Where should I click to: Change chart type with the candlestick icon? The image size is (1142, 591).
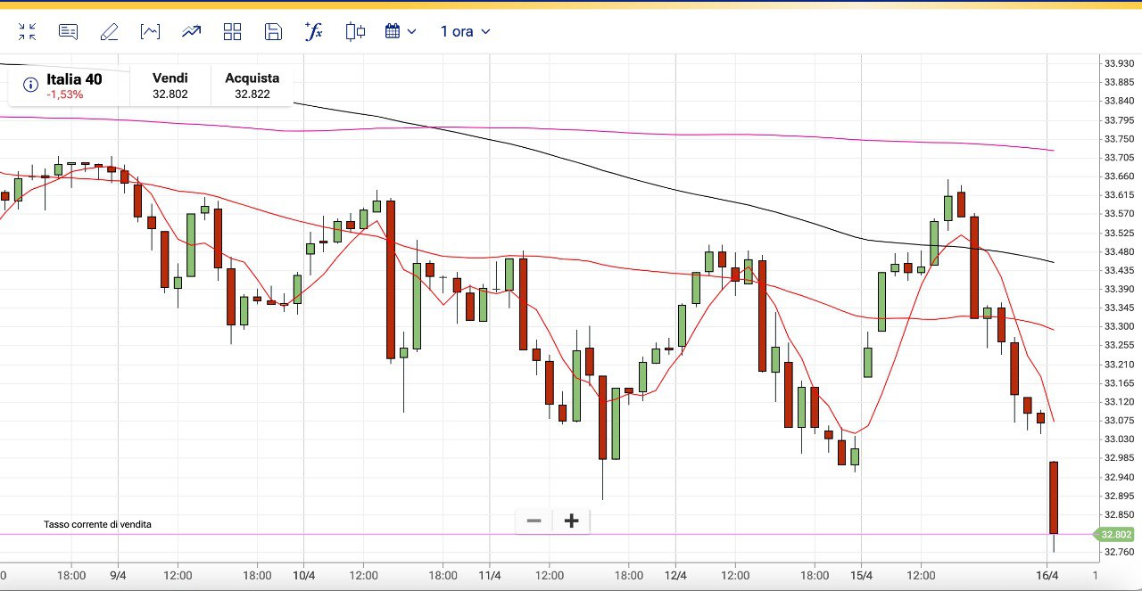(355, 32)
